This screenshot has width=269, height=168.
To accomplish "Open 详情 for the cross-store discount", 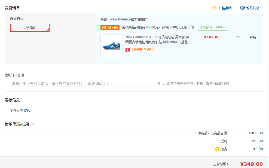I will click(191, 27).
